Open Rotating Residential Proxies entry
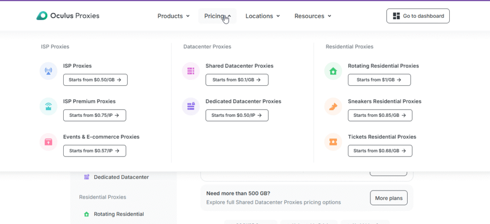The height and width of the screenshot is (224, 490). [383, 66]
